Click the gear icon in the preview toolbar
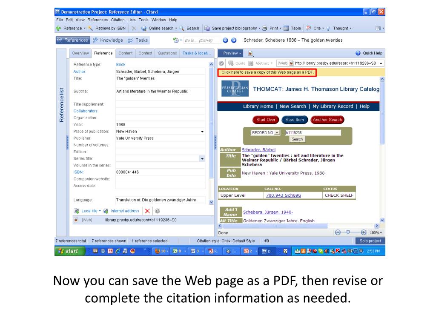This screenshot has width=436, height=327. tap(221, 63)
